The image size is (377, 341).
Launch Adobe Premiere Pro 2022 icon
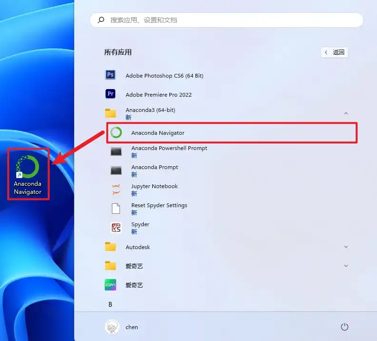click(110, 94)
